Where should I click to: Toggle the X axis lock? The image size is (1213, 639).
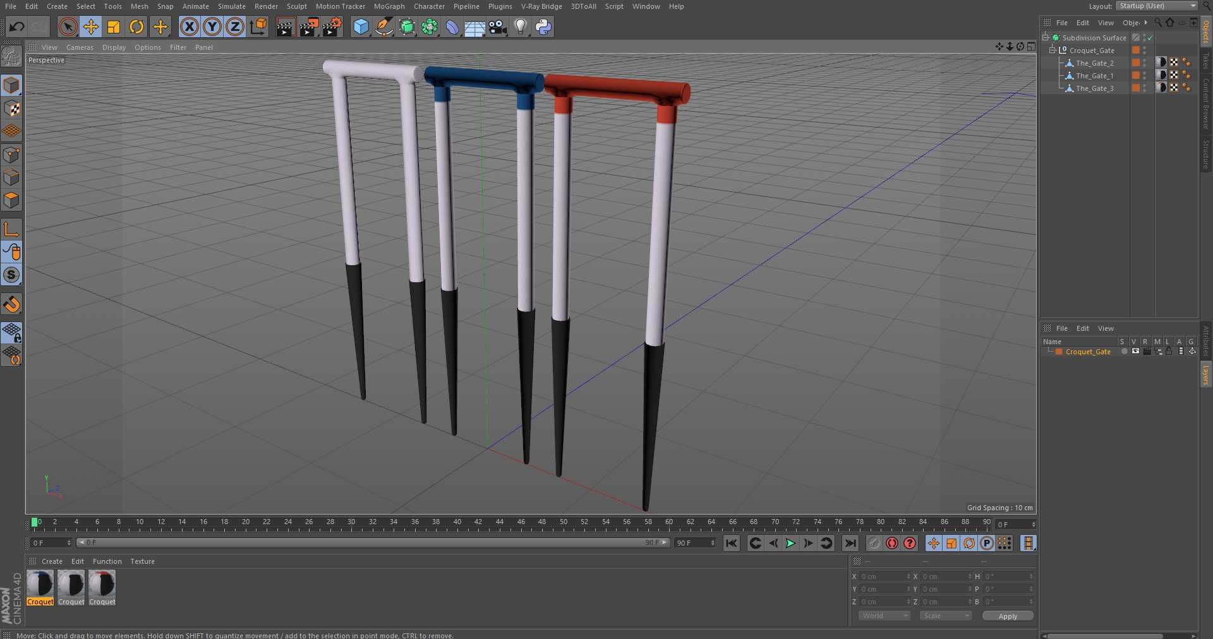coord(189,27)
